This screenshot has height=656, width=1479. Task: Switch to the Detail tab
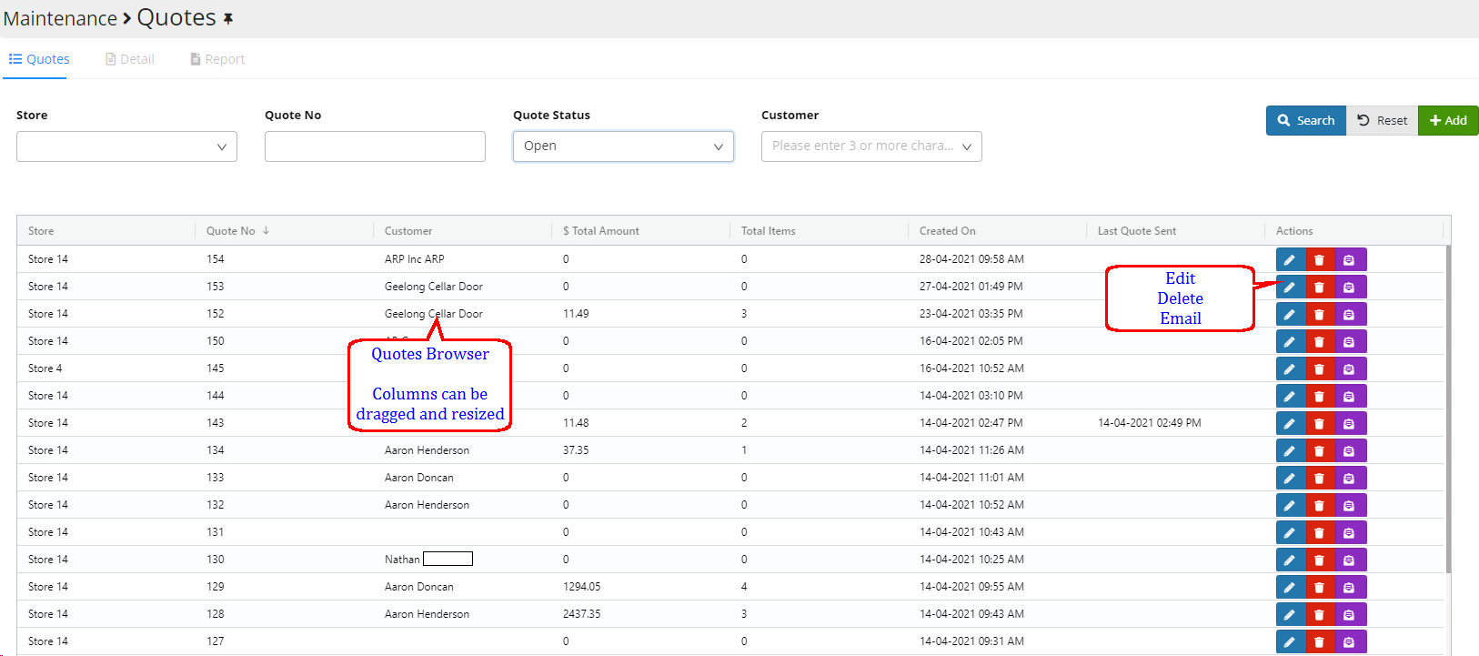coord(130,59)
